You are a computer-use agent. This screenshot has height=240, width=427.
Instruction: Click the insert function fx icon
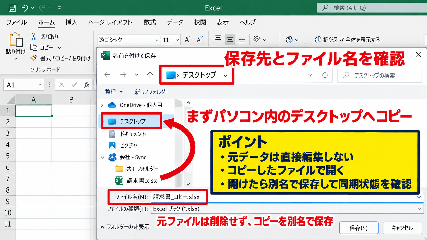tap(86, 85)
